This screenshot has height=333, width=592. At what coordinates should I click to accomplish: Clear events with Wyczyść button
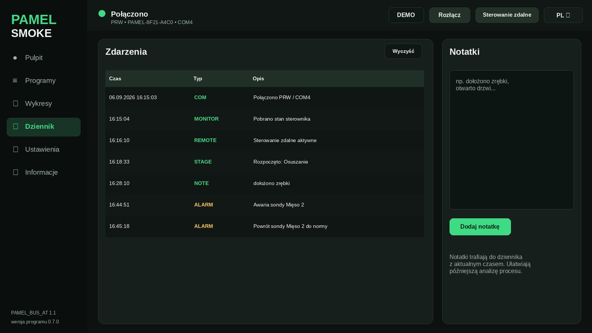tap(403, 51)
